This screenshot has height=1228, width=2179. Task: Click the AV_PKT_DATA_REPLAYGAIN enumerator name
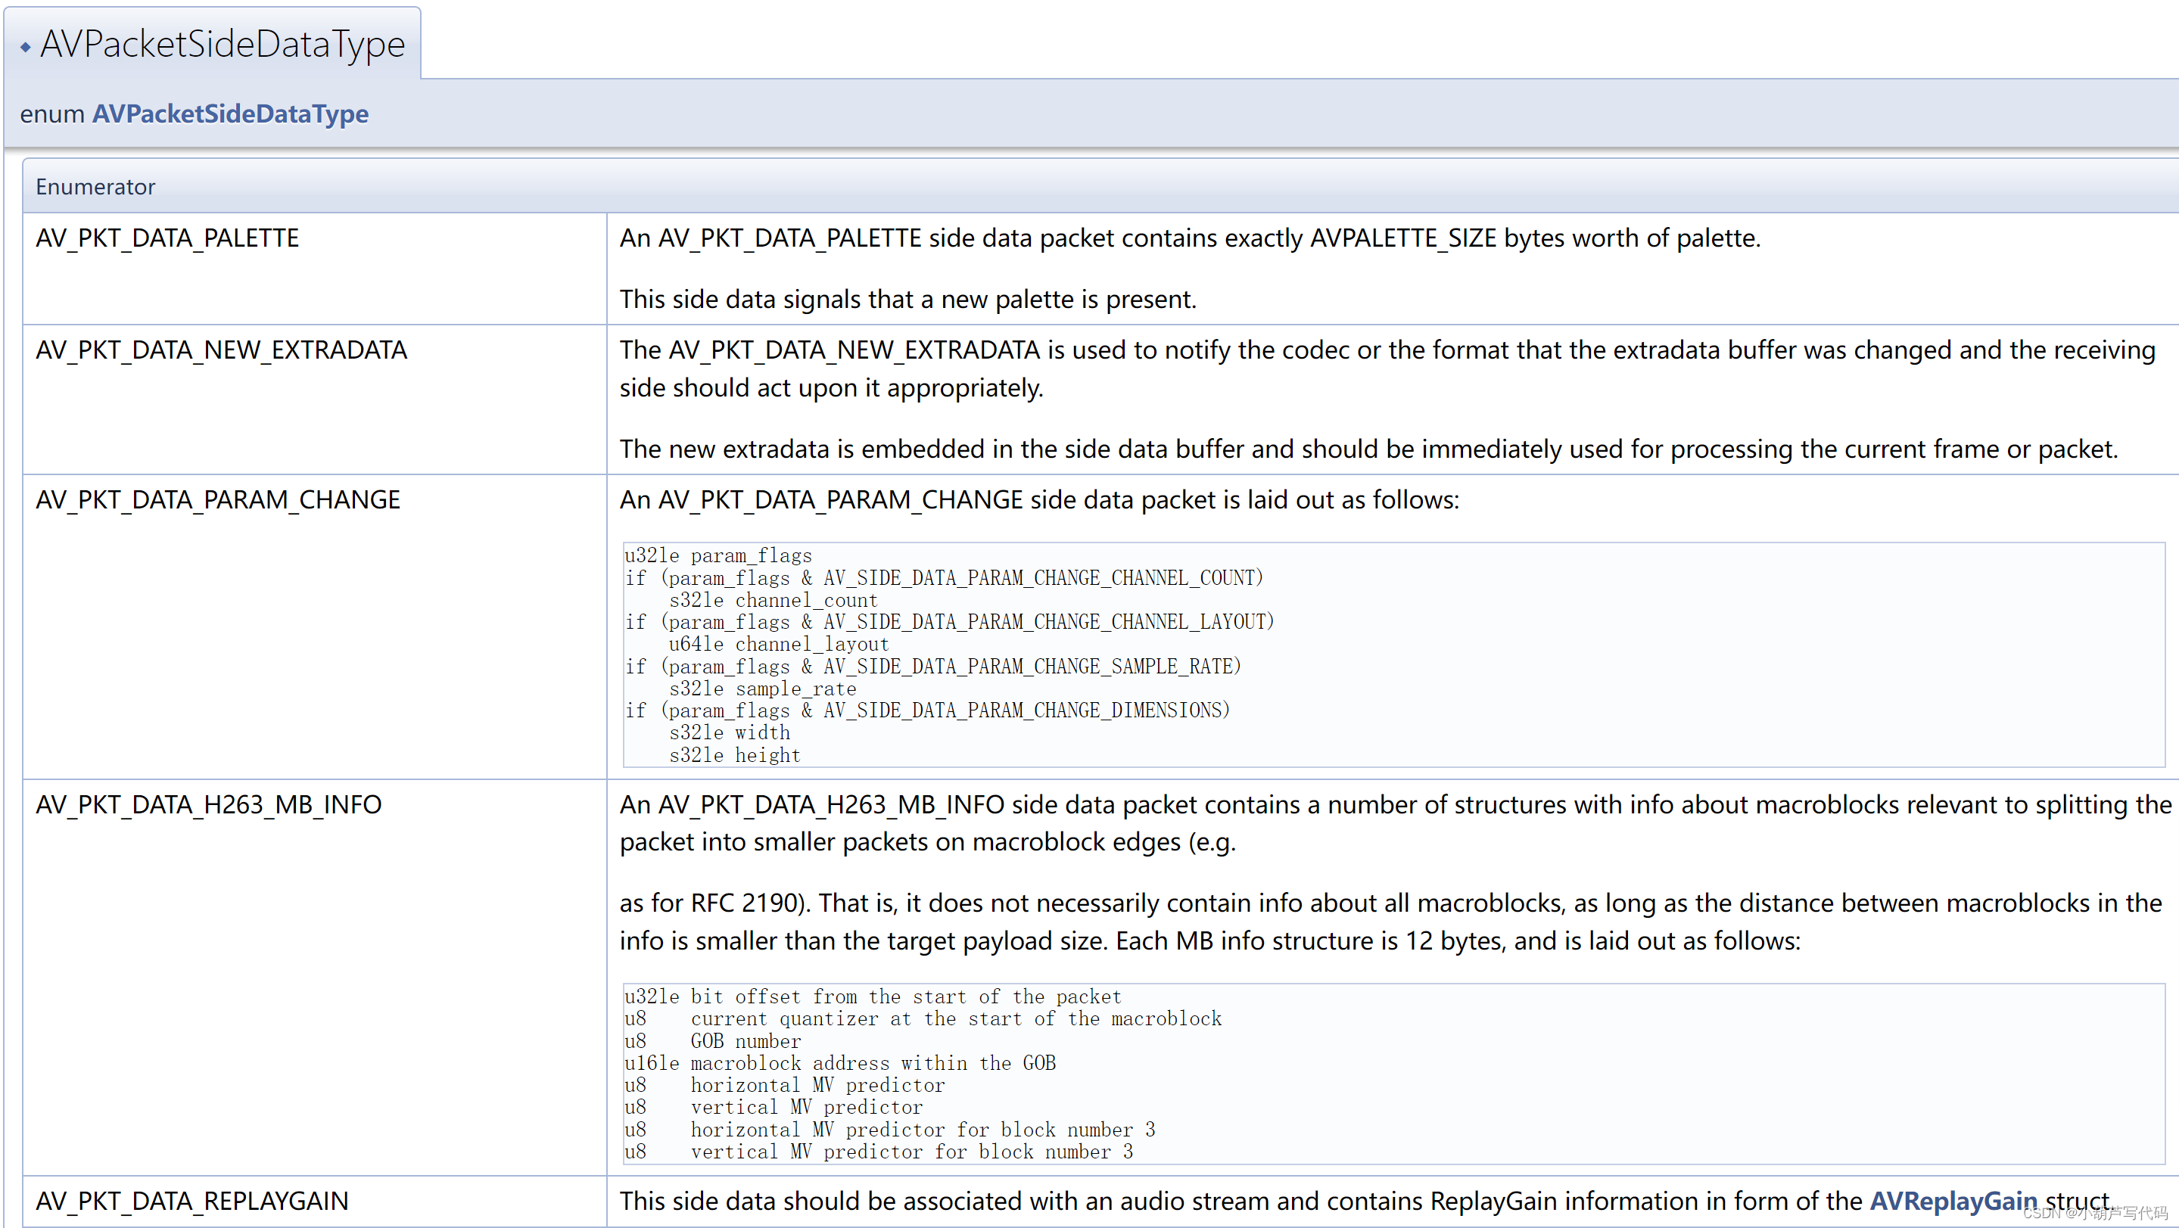[192, 1200]
